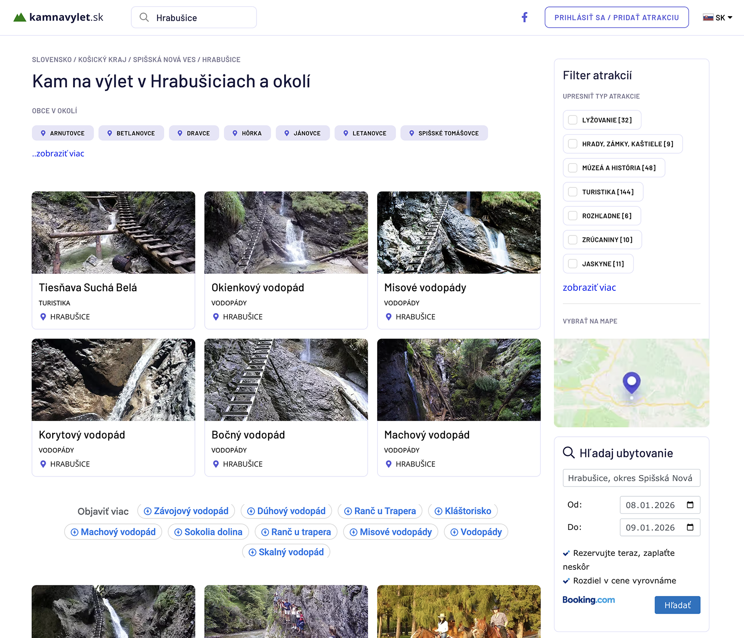This screenshot has height=638, width=744.
Task: Click Prihlásiť sa / Pridať atrakciu button
Action: 617,18
